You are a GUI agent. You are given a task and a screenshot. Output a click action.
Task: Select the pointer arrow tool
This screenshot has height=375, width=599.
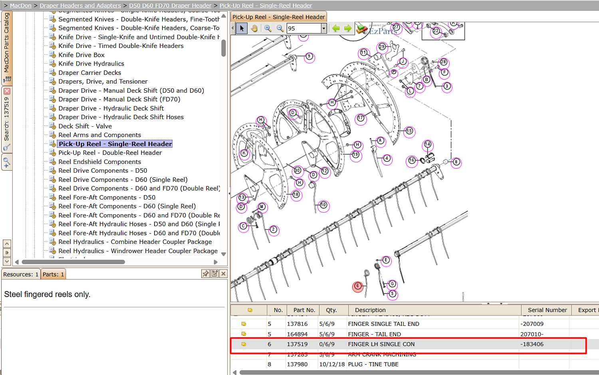tap(242, 28)
